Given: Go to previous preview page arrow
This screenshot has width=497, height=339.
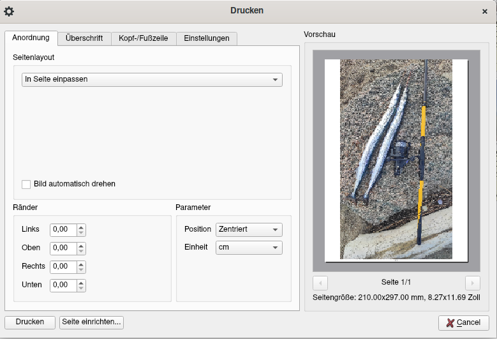Looking at the screenshot, I should [x=320, y=283].
